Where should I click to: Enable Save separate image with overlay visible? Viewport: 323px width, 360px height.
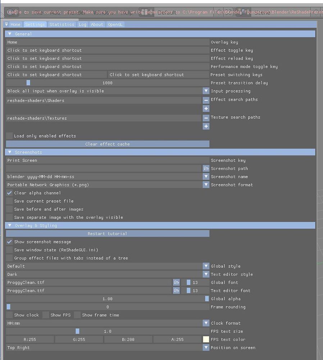[9, 217]
